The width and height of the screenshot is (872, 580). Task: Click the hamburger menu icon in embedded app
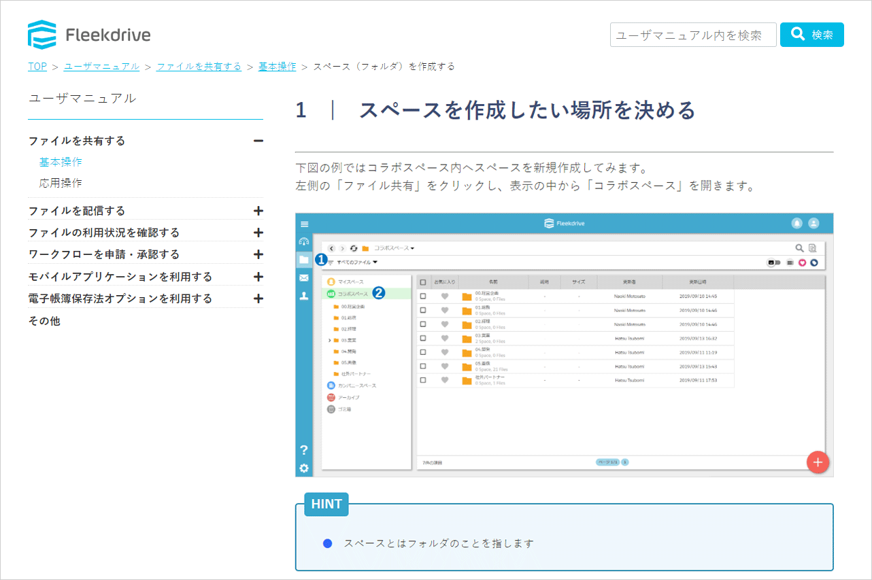pyautogui.click(x=304, y=224)
